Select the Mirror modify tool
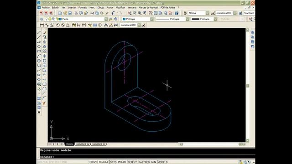Image resolution: width=292 pixels, height=164 pixels. pyautogui.click(x=45, y=42)
